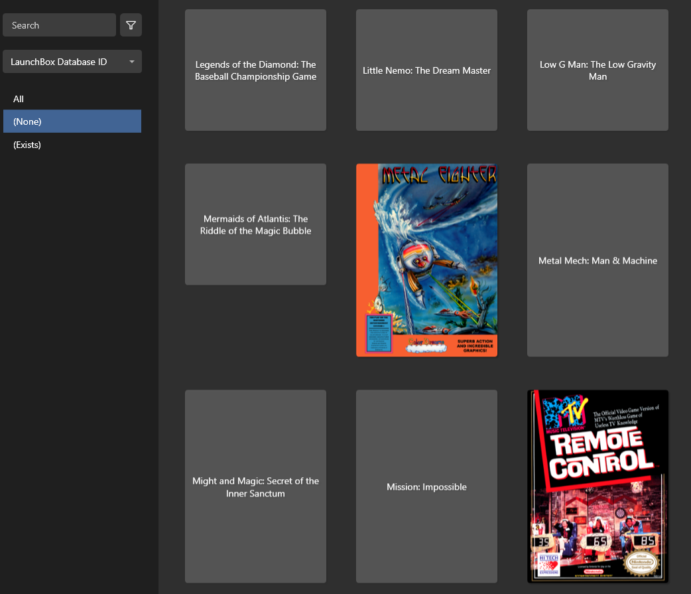
Task: Expand the LaunchBox Database ID dropdown
Action: [x=72, y=62]
